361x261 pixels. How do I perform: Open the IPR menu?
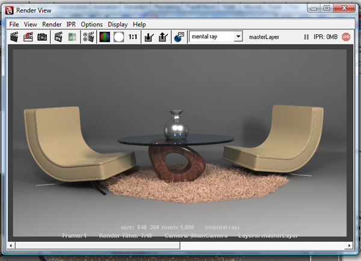(71, 25)
